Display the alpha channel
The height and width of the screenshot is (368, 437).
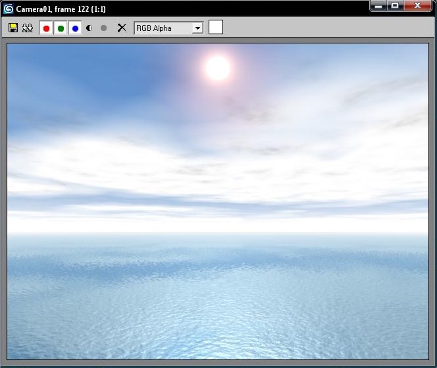[x=90, y=28]
